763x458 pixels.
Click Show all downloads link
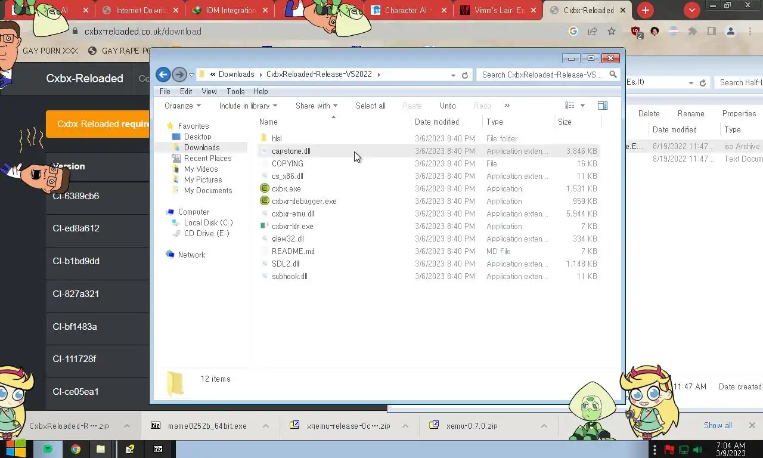pos(718,425)
